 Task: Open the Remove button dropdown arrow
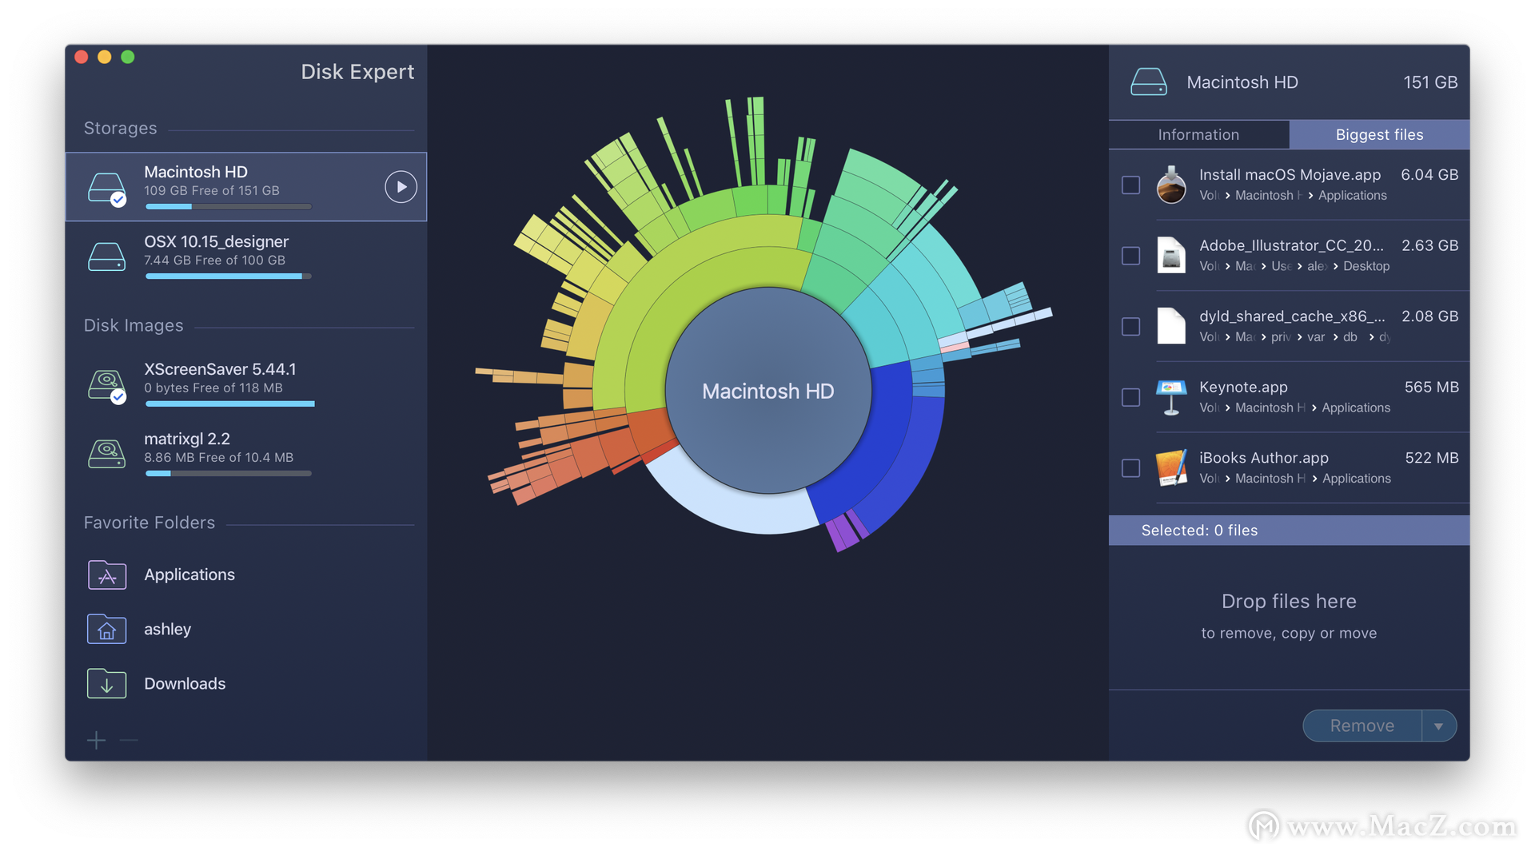(1439, 726)
